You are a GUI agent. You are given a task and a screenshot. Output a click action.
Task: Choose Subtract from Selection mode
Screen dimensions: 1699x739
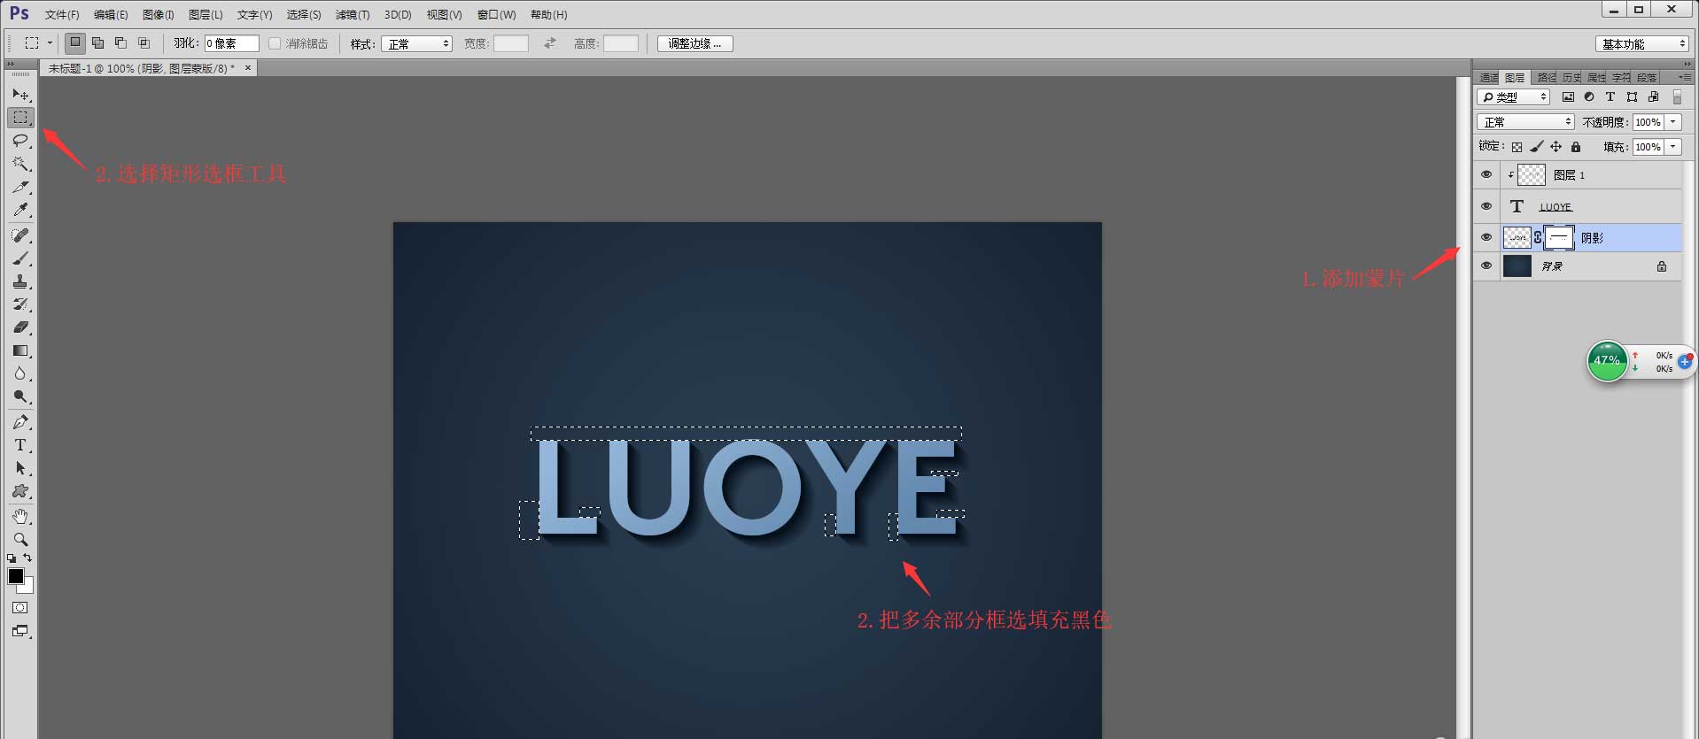121,42
